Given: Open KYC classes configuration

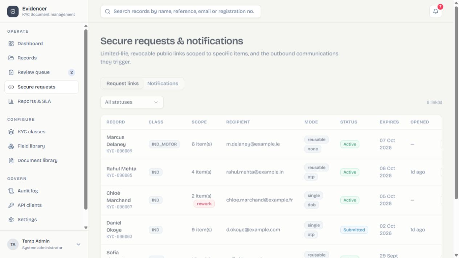Looking at the screenshot, I should [41, 132].
